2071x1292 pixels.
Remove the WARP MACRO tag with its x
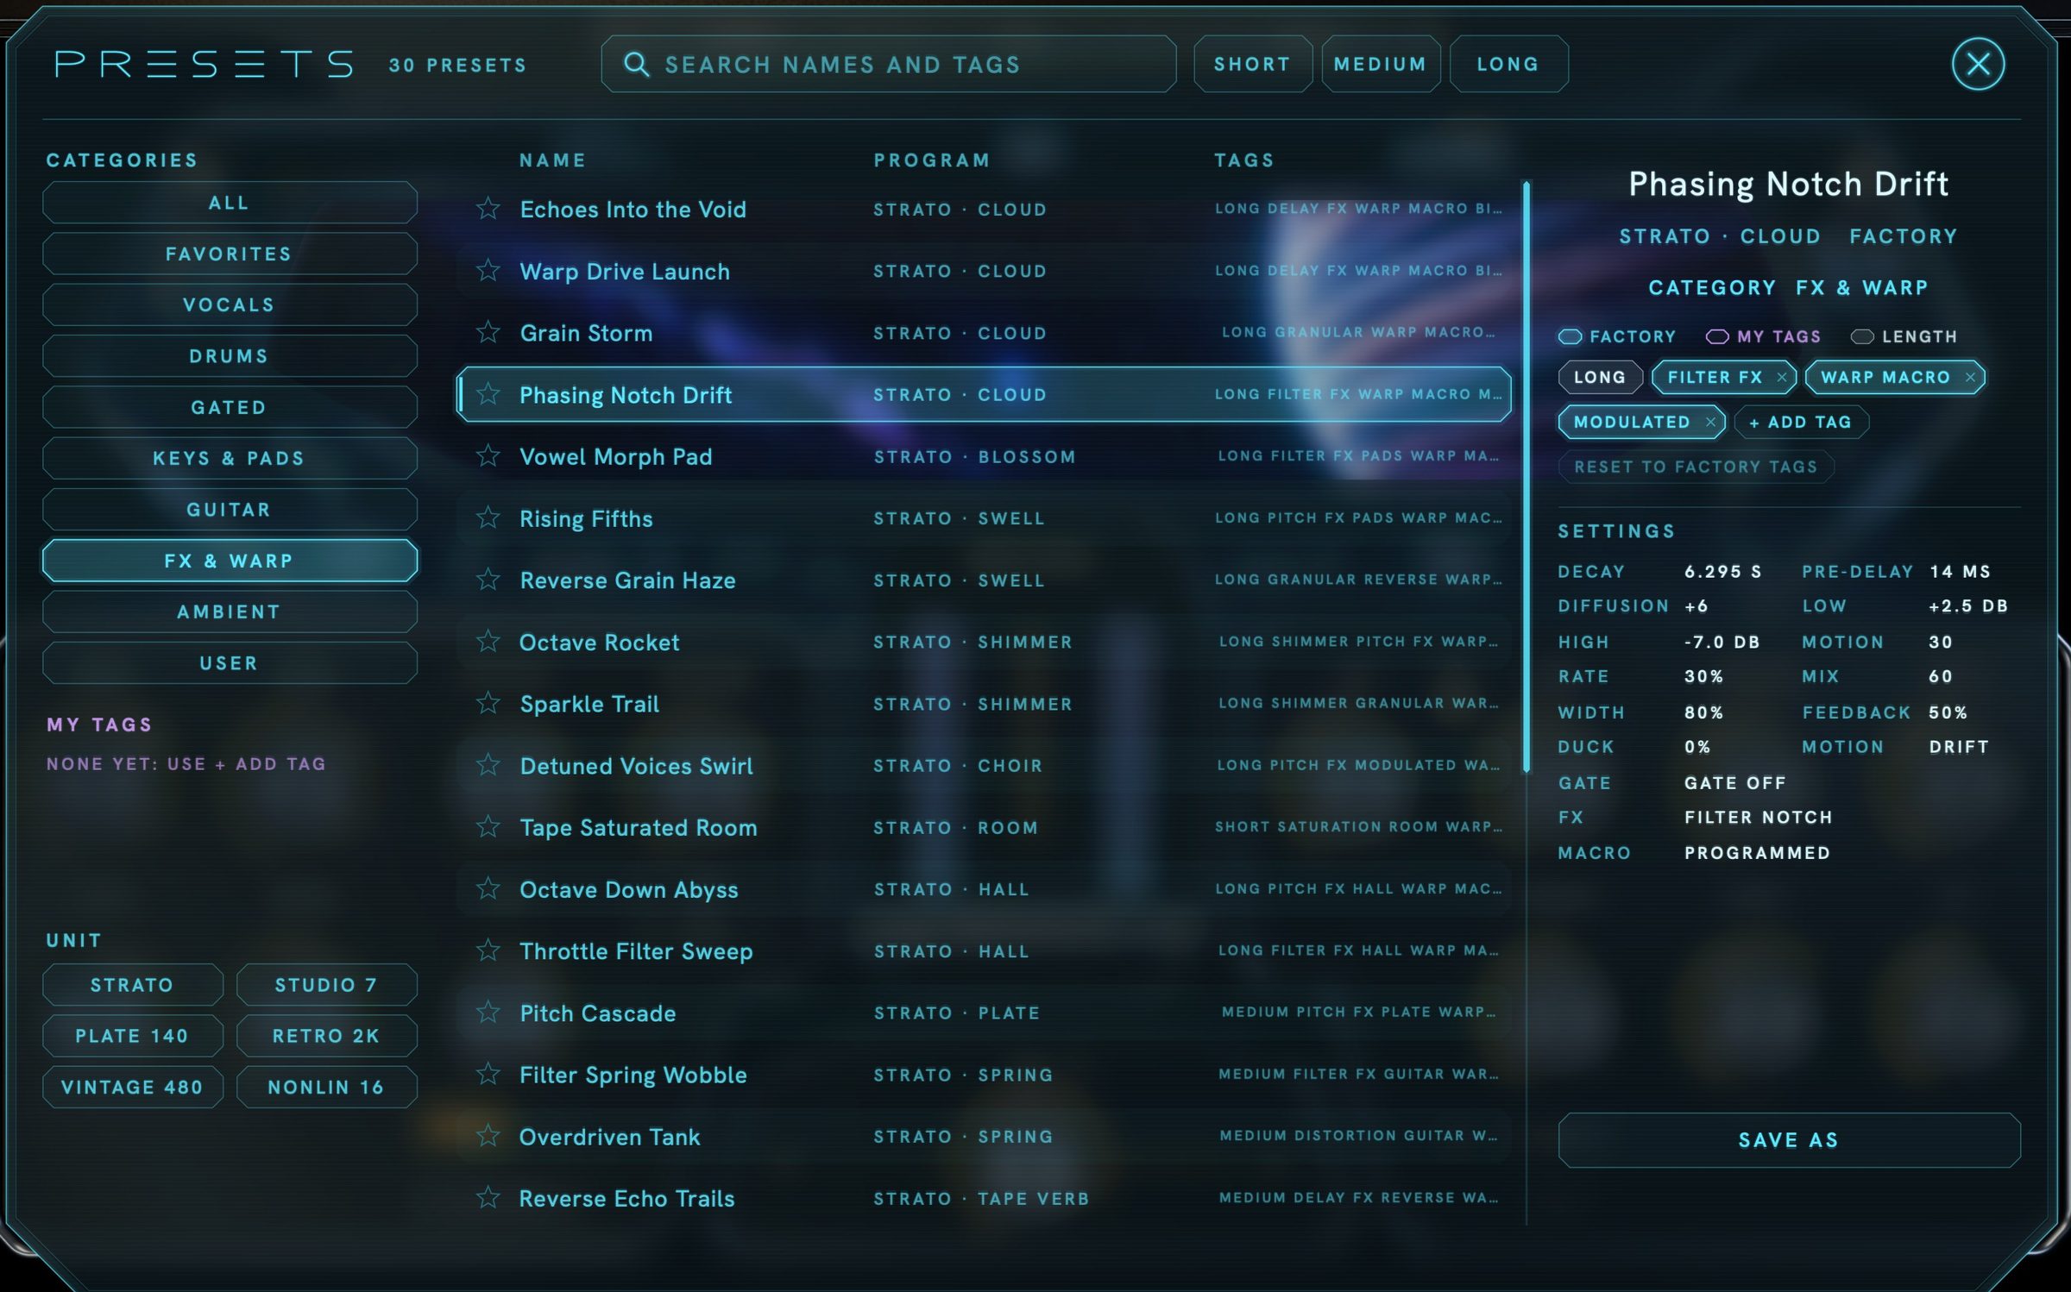click(1970, 377)
